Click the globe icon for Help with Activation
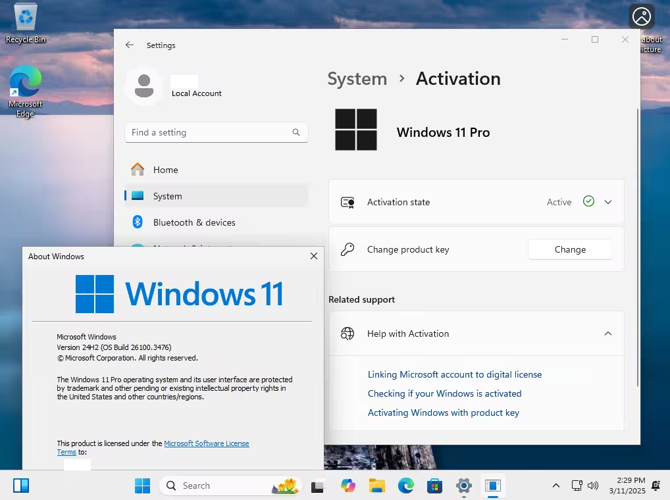 coord(348,334)
